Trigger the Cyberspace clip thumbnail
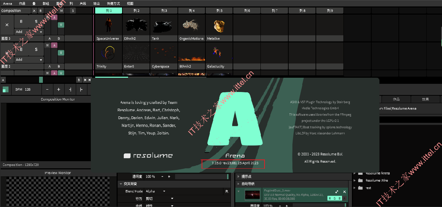The height and width of the screenshot is (207, 442). coord(164,53)
